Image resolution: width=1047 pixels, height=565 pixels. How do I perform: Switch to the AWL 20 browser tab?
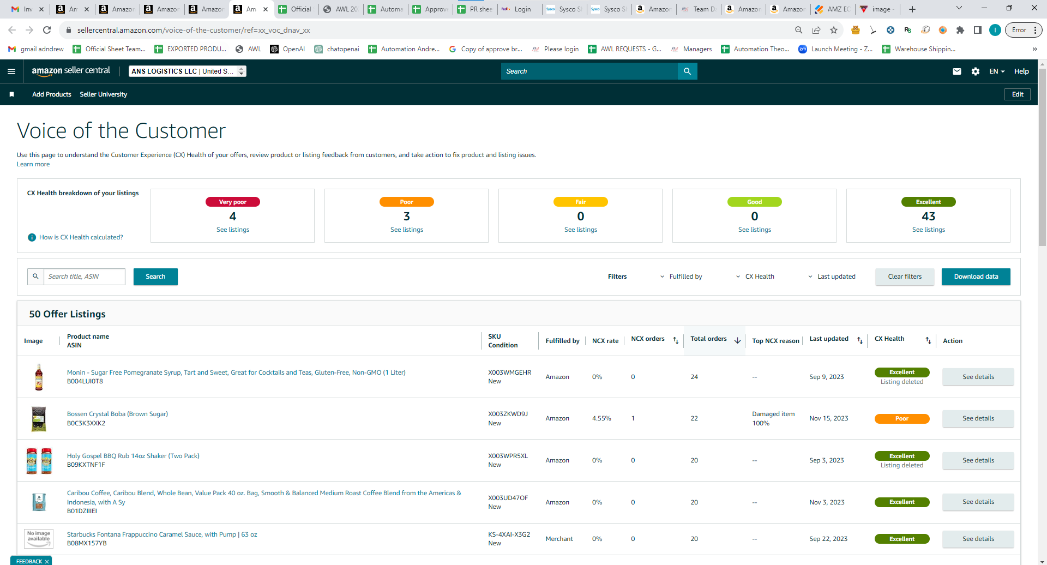click(x=341, y=9)
